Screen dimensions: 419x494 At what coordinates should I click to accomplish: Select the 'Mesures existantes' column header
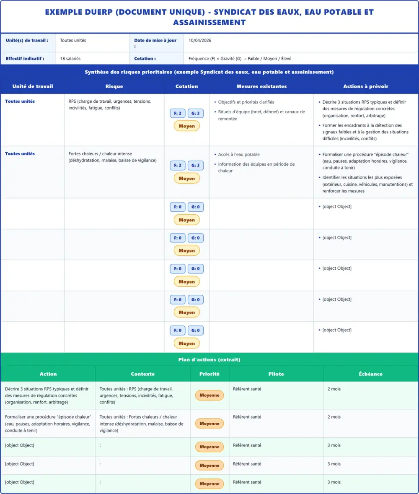[x=261, y=86]
